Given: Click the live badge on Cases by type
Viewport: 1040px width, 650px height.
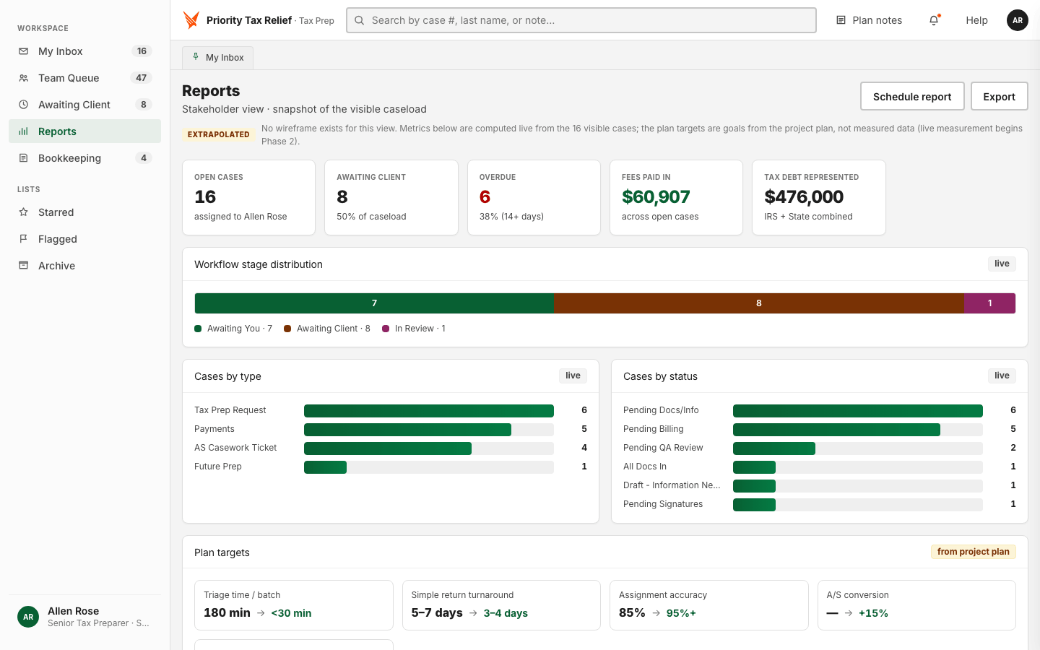Looking at the screenshot, I should [x=573, y=376].
